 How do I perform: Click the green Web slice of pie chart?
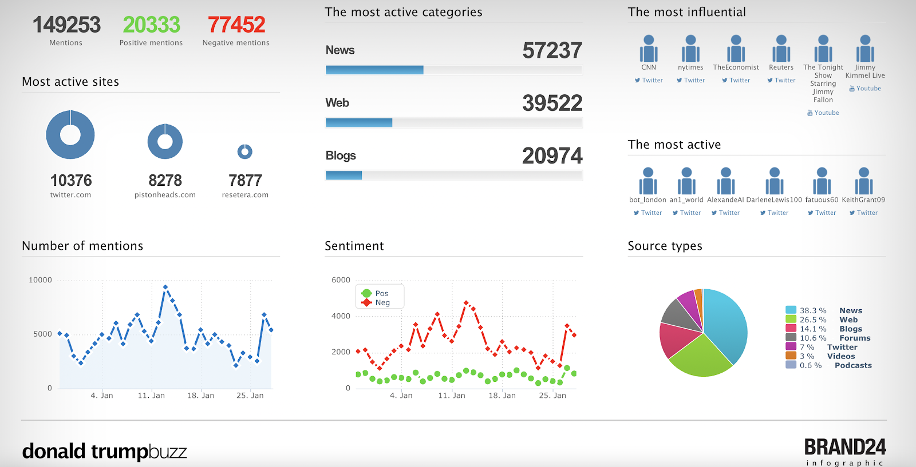tap(701, 357)
